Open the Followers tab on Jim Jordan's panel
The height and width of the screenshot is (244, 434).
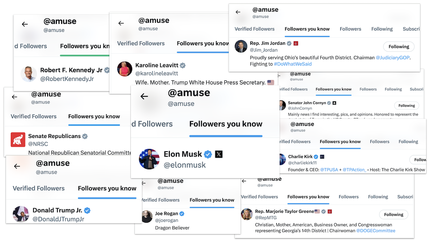(350, 29)
